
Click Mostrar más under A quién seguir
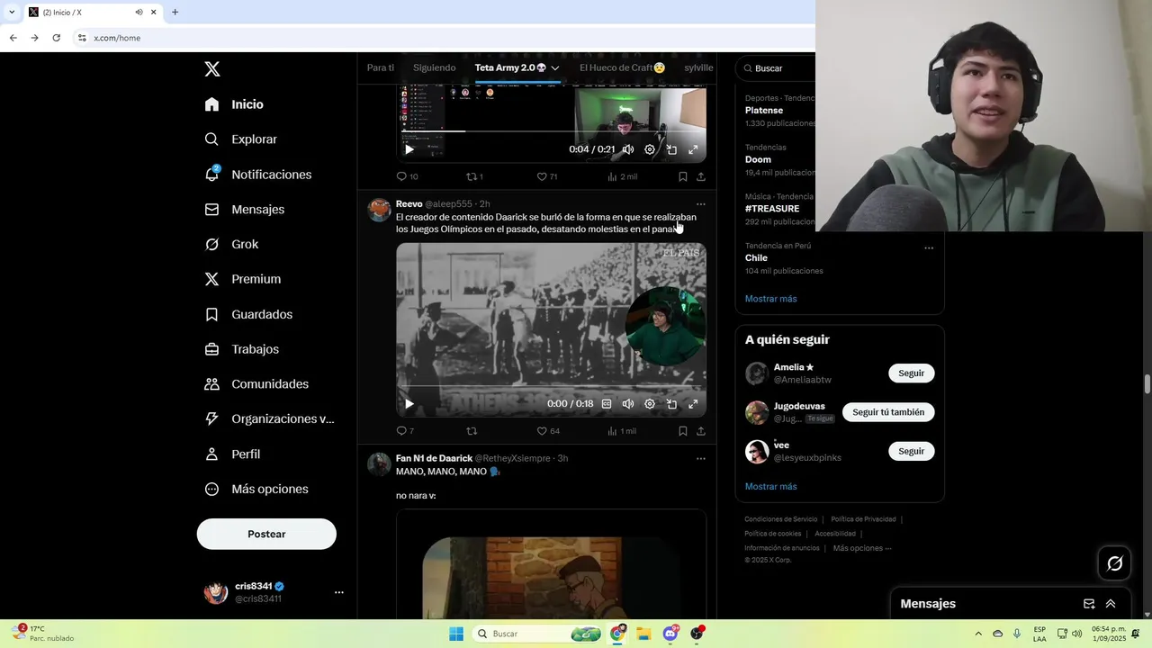(771, 487)
